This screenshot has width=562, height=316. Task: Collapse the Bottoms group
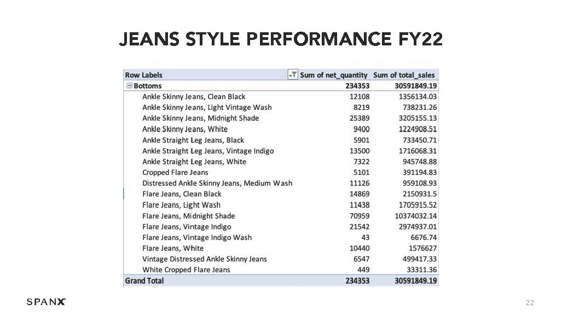[x=129, y=86]
